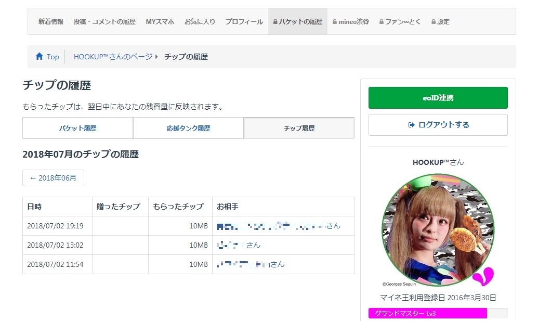538x321 pixels.
Task: Click the breadcrumb arrow after HOOKUP page
Action: (156, 57)
